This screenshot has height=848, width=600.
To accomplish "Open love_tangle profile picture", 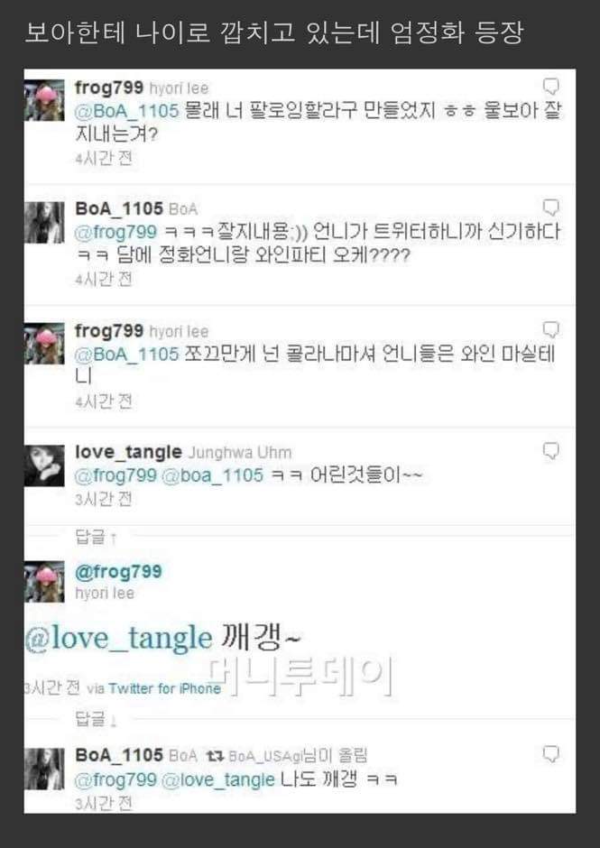I will 44,465.
